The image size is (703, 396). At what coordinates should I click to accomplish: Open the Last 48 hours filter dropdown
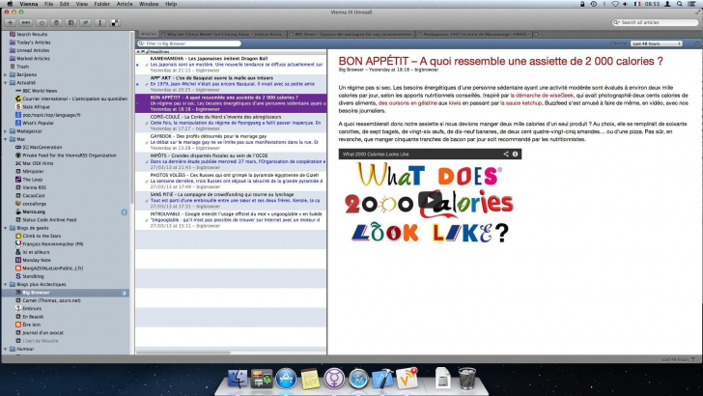[x=657, y=43]
